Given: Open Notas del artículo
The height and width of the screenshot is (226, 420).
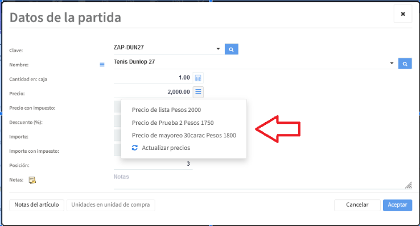Looking at the screenshot, I should point(36,205).
